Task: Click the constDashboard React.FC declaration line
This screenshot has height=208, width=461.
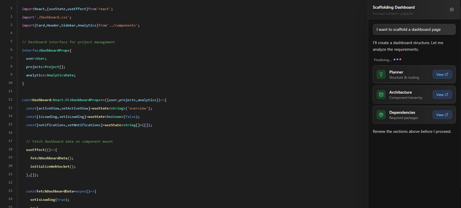Action: tap(94, 100)
